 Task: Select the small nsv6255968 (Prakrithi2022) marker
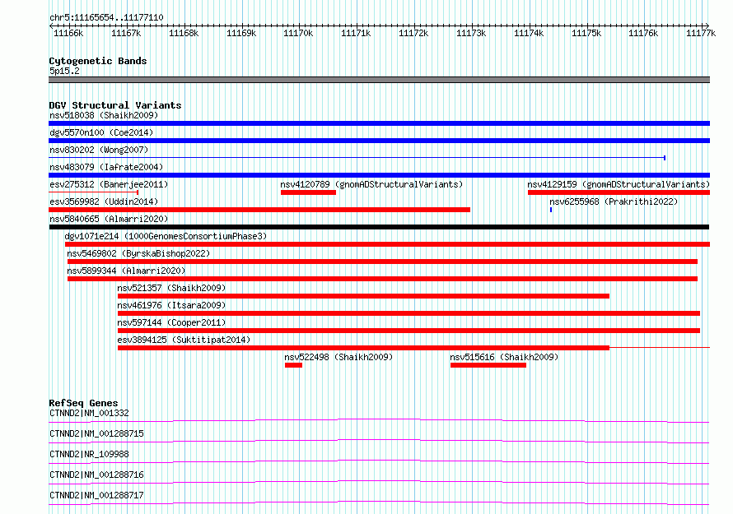(551, 210)
